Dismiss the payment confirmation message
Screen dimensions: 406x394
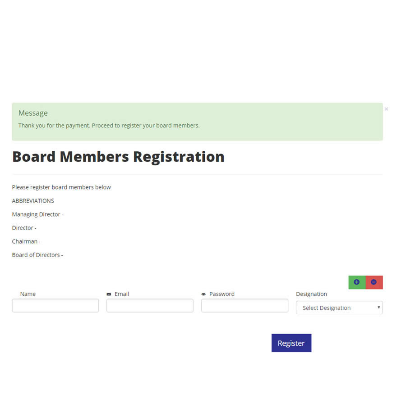pos(386,109)
